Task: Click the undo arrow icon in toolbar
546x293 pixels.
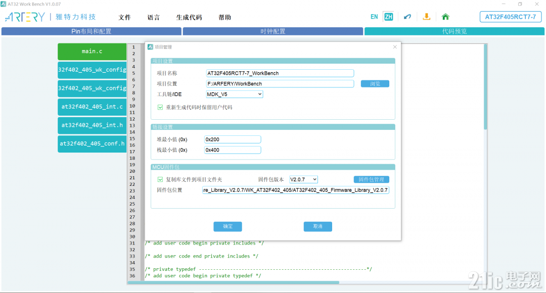Action: [407, 17]
